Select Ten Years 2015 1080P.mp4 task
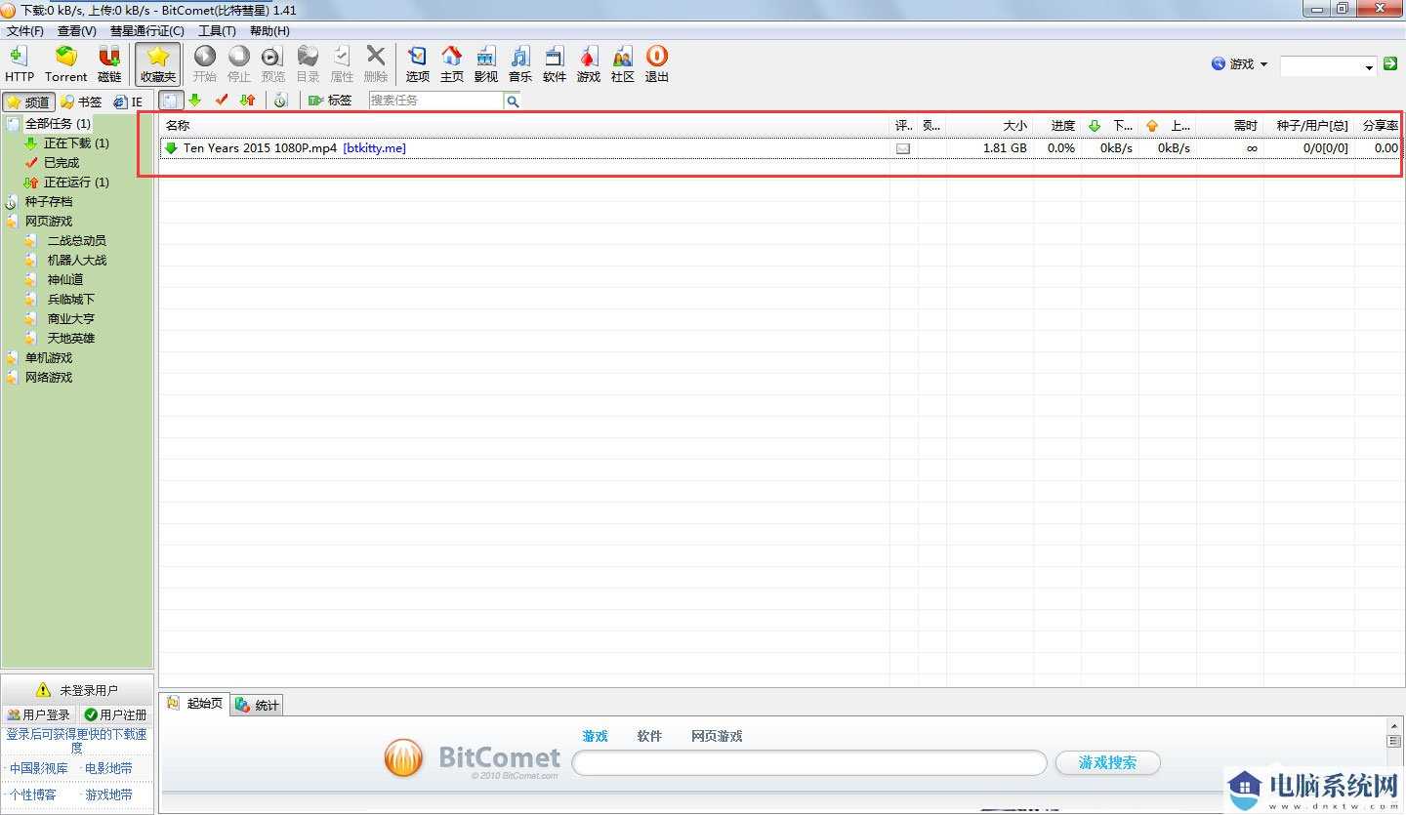Screen dimensions: 1406x815 [x=780, y=148]
